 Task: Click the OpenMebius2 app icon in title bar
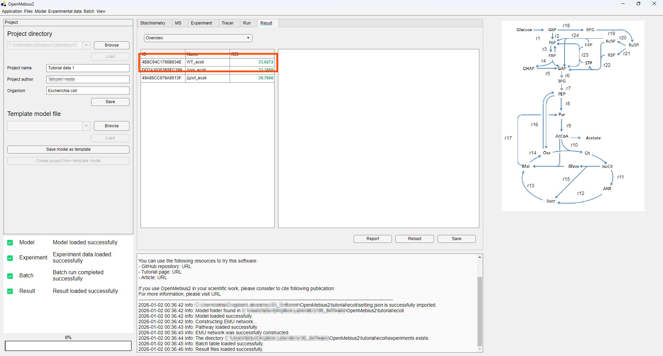(x=4, y=4)
